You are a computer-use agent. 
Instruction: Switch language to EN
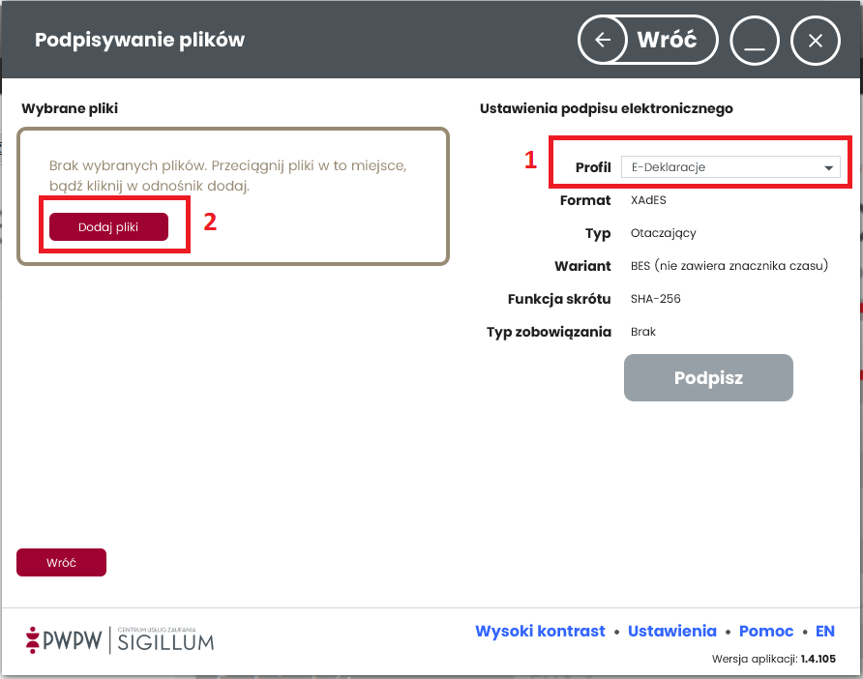click(x=824, y=631)
